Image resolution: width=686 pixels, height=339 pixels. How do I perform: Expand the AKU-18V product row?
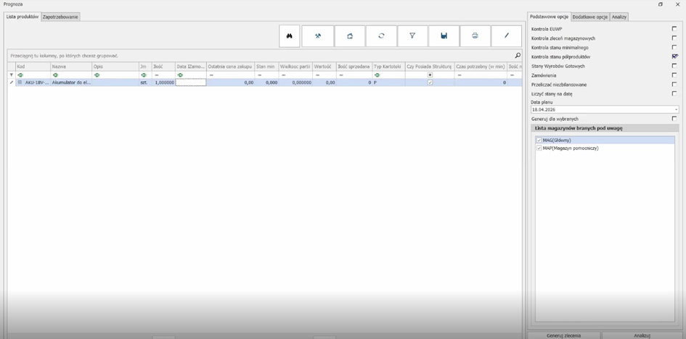[20, 83]
